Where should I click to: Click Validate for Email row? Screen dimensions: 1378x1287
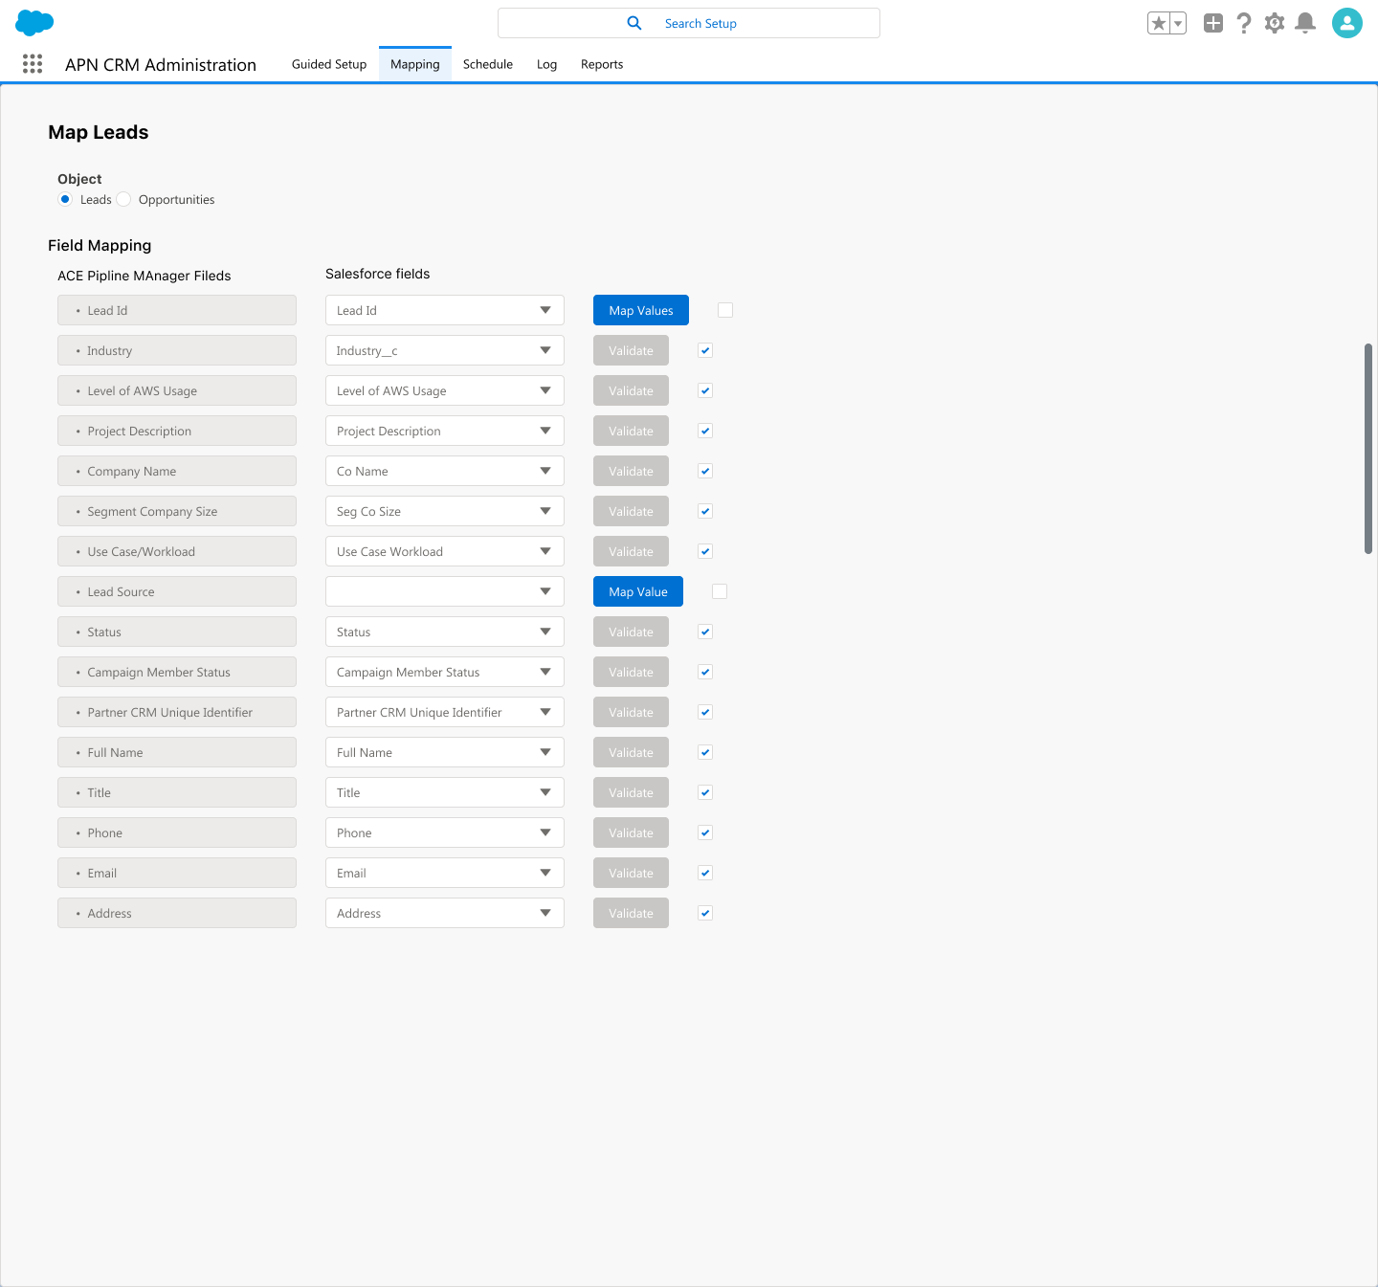[x=631, y=873]
